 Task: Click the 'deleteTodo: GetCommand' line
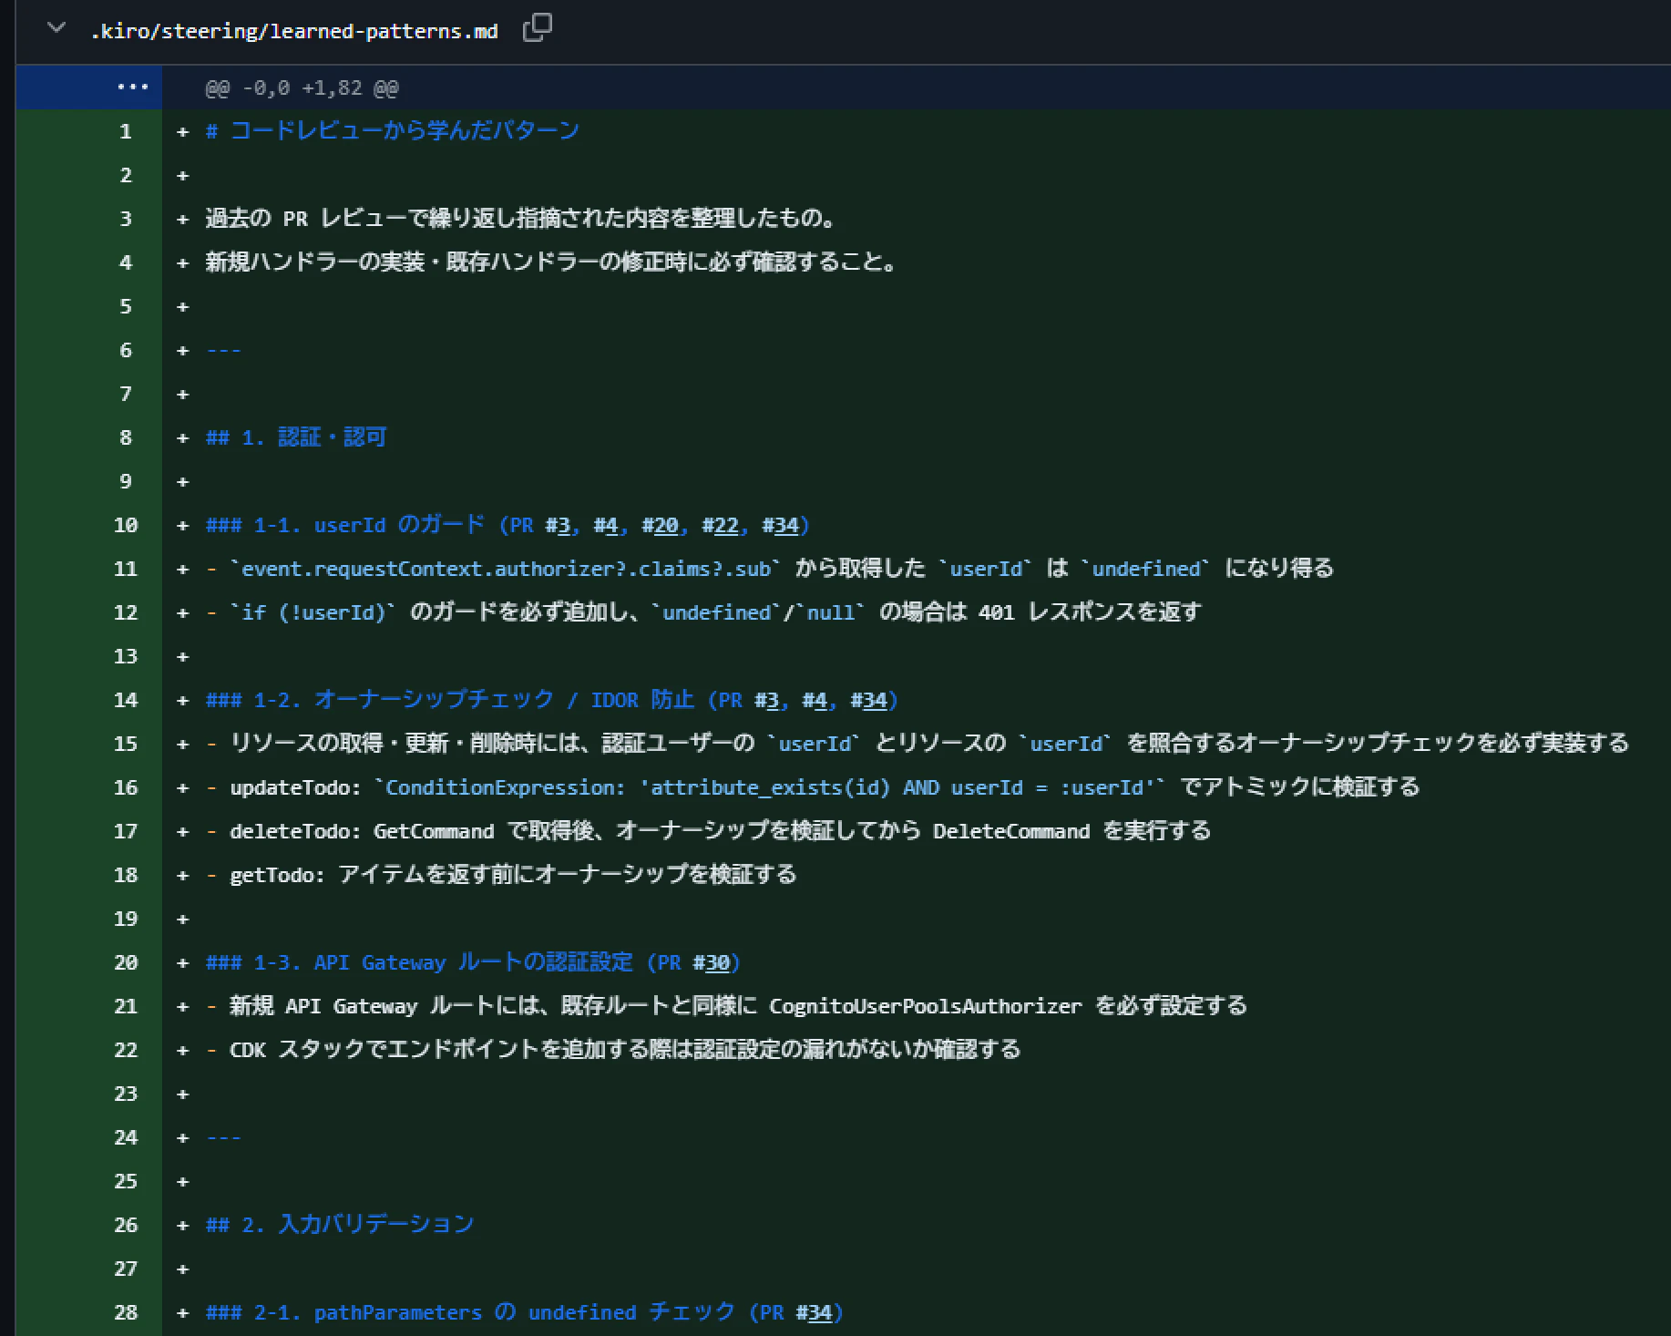tap(720, 831)
